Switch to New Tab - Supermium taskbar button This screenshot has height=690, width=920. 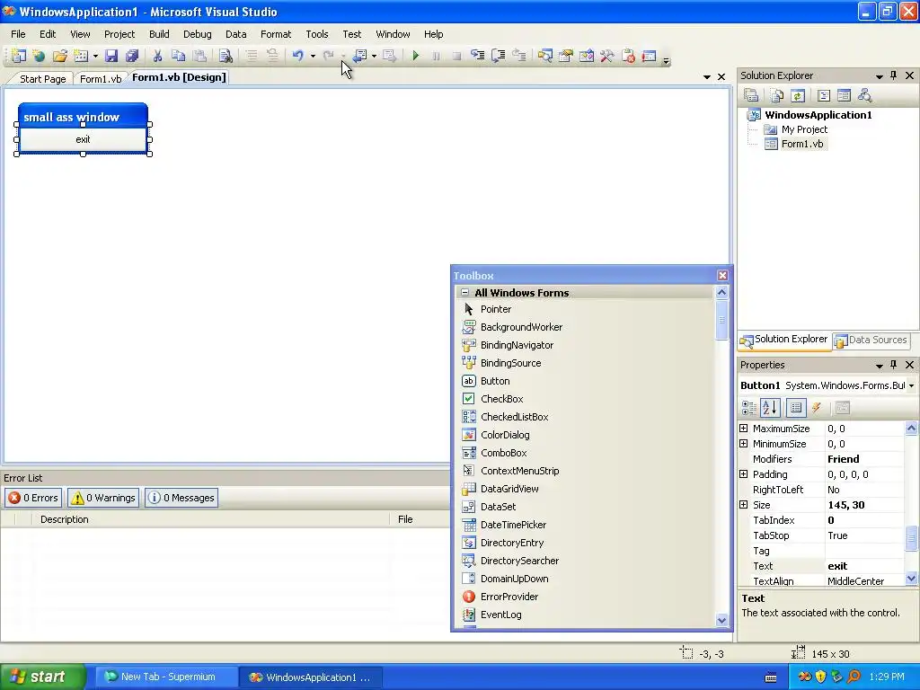tap(166, 677)
